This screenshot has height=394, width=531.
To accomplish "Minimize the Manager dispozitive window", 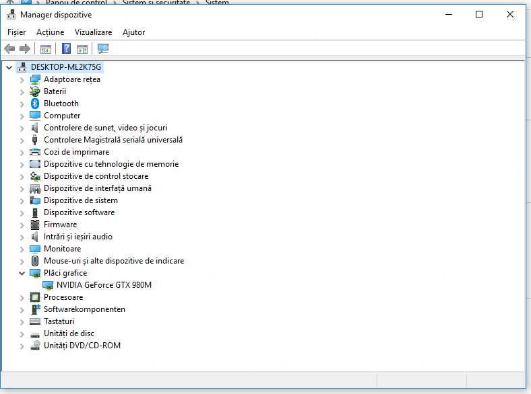I will pos(449,14).
